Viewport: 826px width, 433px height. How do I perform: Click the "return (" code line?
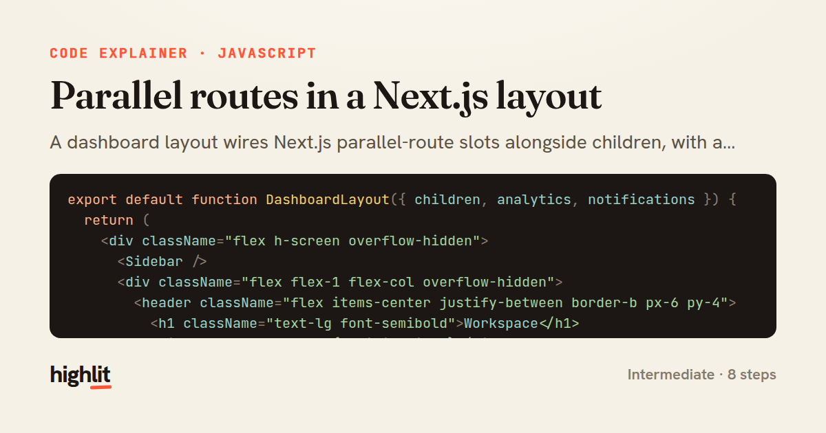point(116,221)
